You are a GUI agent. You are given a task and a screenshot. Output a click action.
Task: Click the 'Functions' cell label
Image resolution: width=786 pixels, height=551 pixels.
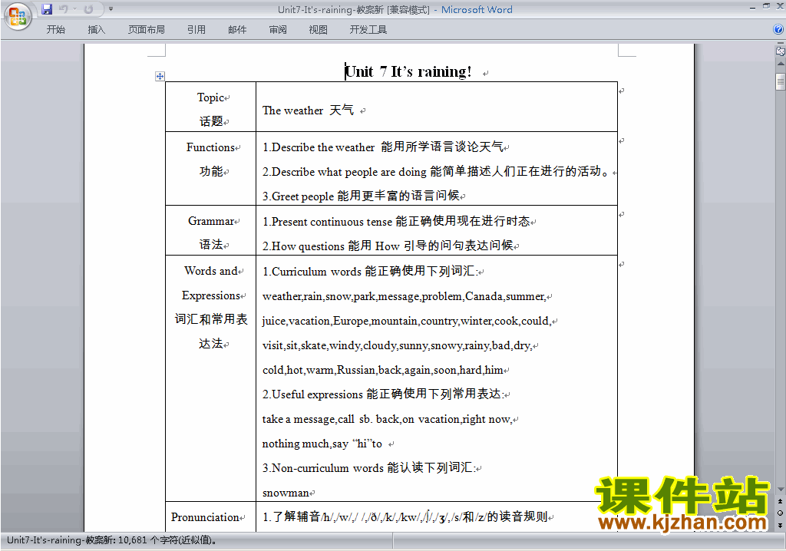[210, 147]
